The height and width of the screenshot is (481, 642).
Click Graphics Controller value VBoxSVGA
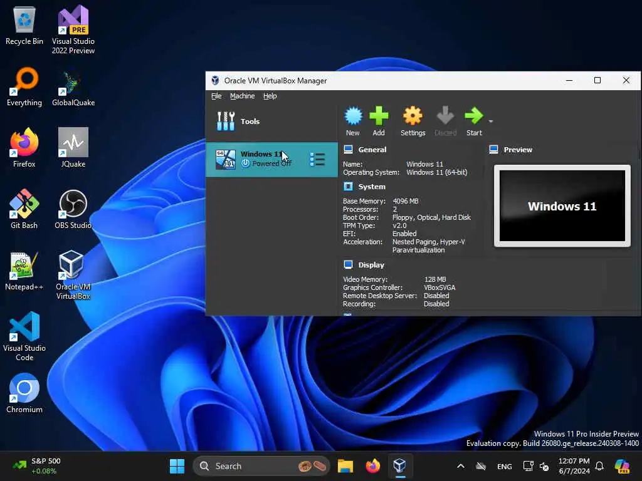(439, 288)
